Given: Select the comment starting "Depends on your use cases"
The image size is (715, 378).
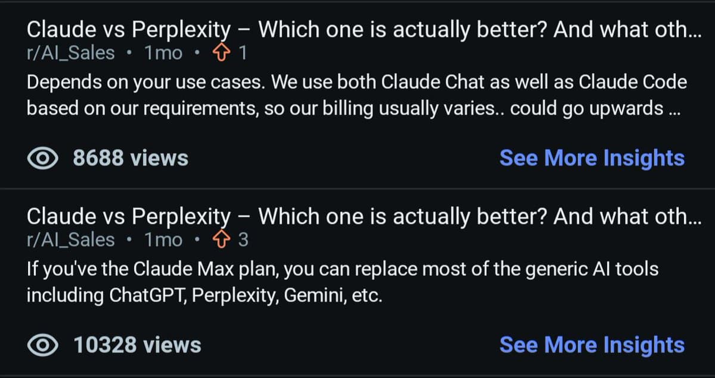Looking at the screenshot, I should tap(356, 95).
